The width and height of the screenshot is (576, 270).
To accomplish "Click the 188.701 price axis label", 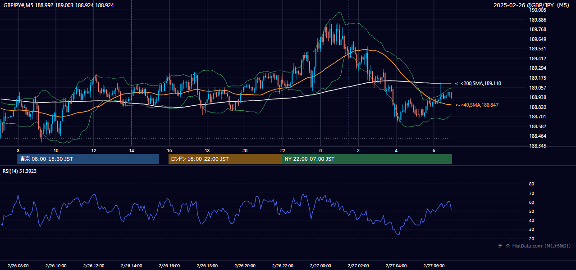I will coord(538,117).
